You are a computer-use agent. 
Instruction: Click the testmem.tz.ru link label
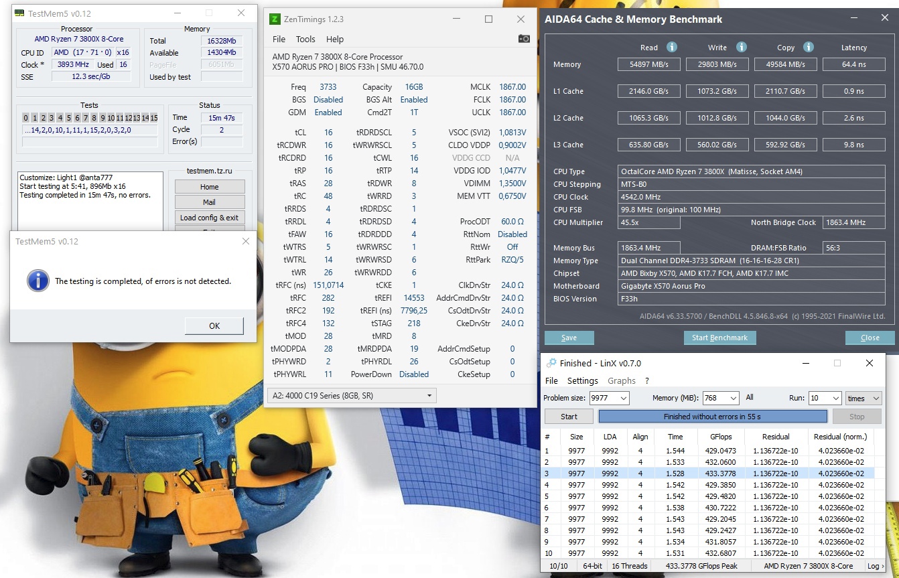(x=209, y=171)
